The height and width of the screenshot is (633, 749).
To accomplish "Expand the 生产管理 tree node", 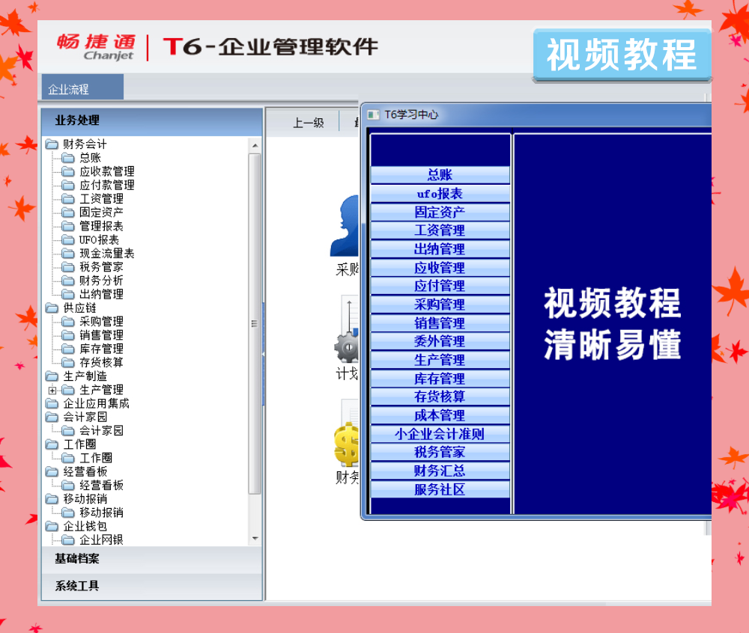I will [52, 390].
